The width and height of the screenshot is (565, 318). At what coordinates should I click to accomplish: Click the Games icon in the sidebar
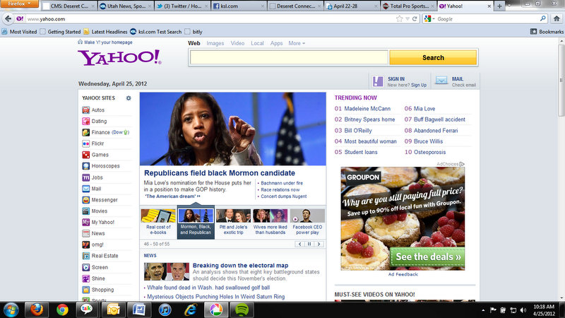click(x=86, y=155)
